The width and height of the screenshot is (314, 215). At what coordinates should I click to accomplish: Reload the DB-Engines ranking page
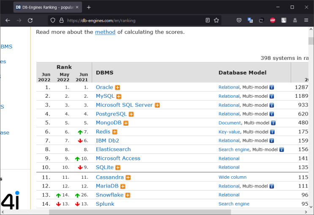(30, 20)
